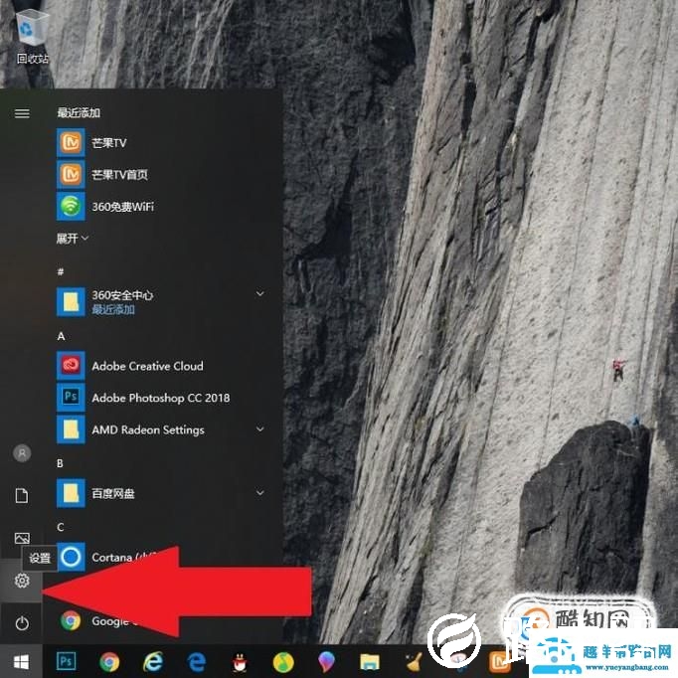Image resolution: width=678 pixels, height=678 pixels.
Task: Click the Windows Start button
Action: [21, 660]
